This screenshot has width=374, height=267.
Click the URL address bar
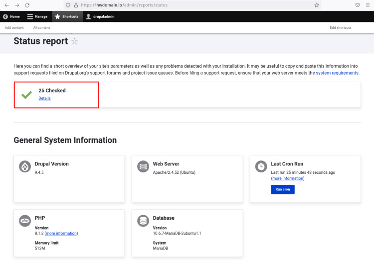click(x=189, y=5)
